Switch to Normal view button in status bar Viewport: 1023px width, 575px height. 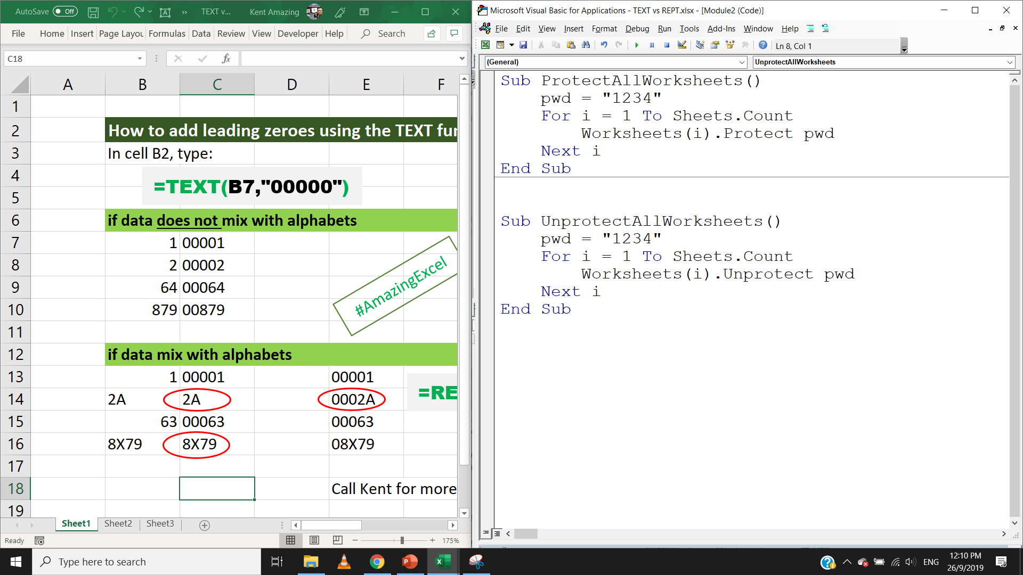tap(290, 540)
